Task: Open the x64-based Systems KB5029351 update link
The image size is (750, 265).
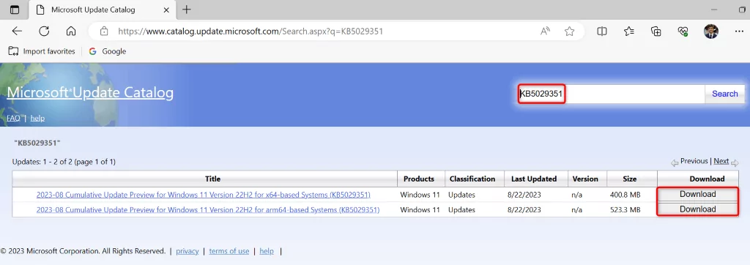Action: [204, 195]
